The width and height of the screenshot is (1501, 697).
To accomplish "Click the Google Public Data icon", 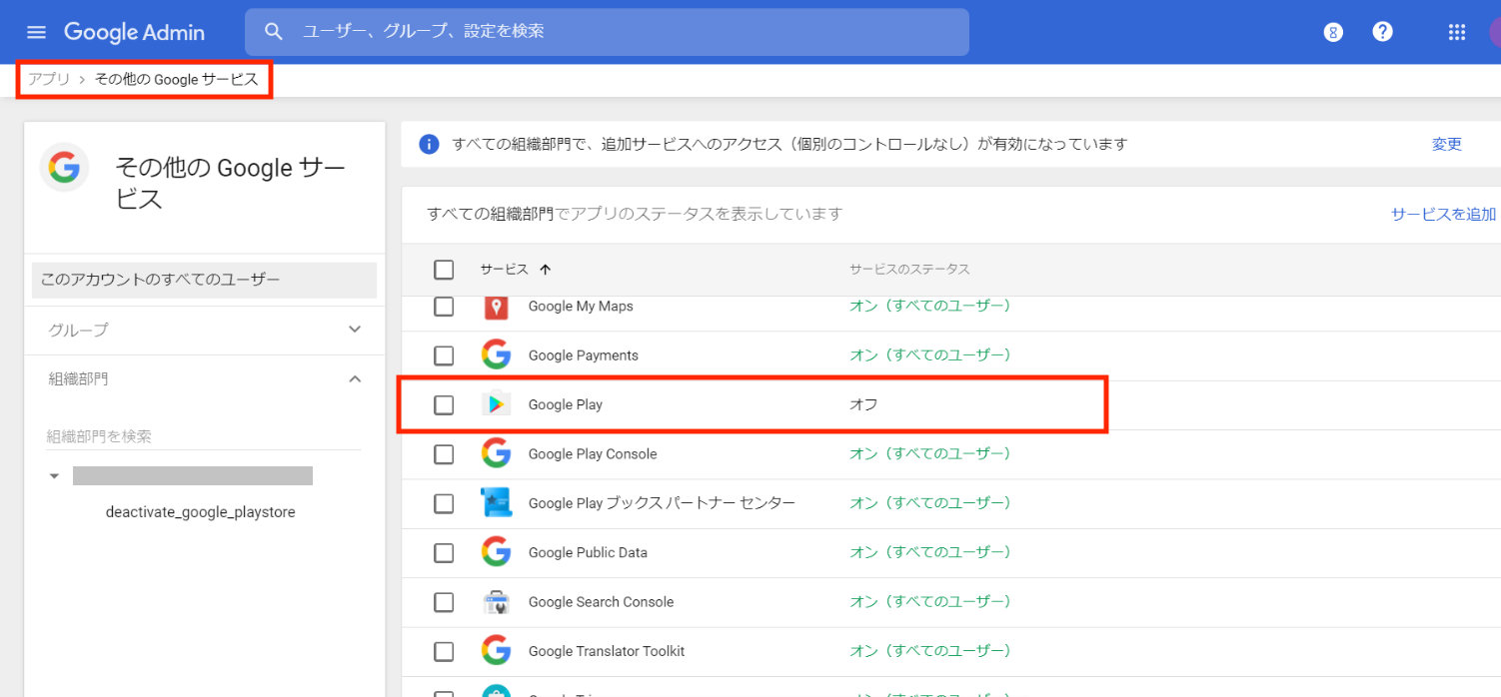I will click(496, 552).
